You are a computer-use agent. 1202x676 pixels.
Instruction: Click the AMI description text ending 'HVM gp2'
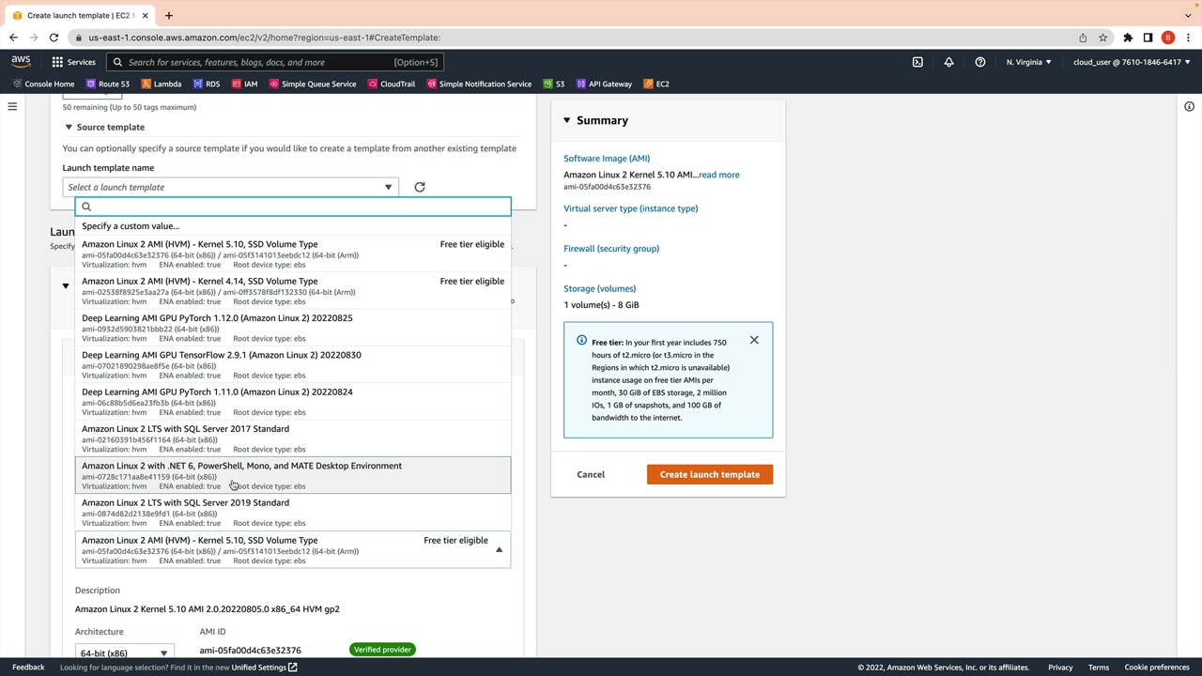coord(208,609)
